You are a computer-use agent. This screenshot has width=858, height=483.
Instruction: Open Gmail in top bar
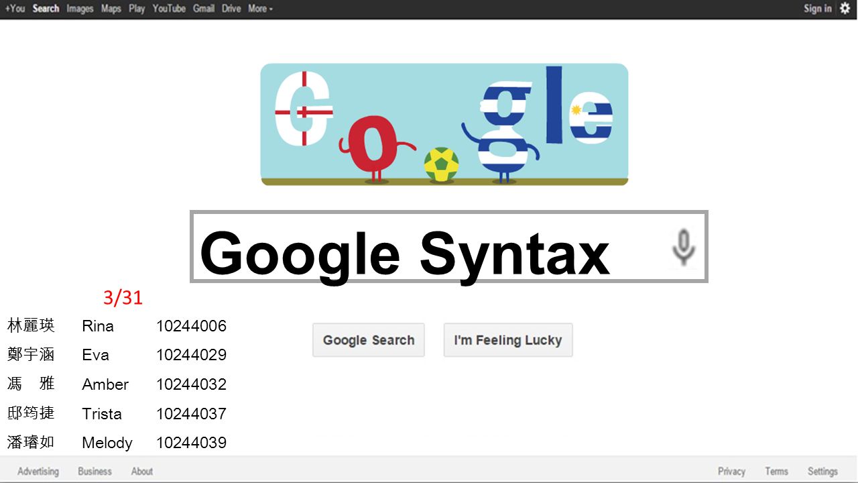coord(204,9)
